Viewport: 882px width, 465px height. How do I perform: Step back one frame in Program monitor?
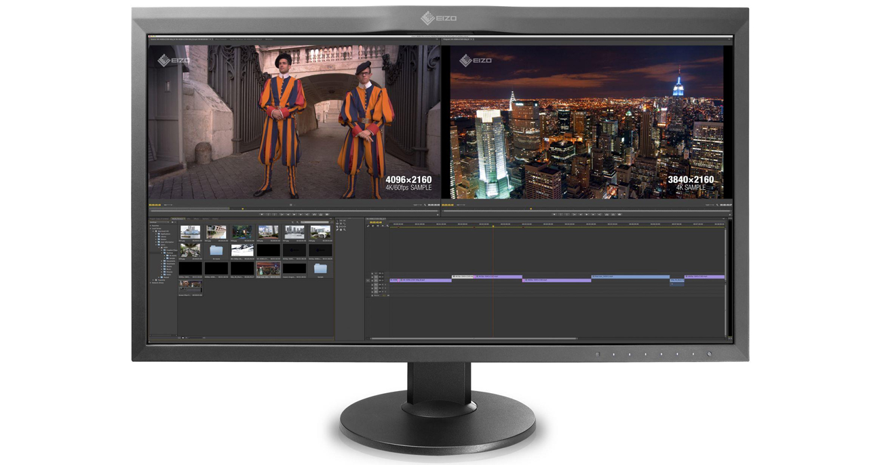(581, 214)
